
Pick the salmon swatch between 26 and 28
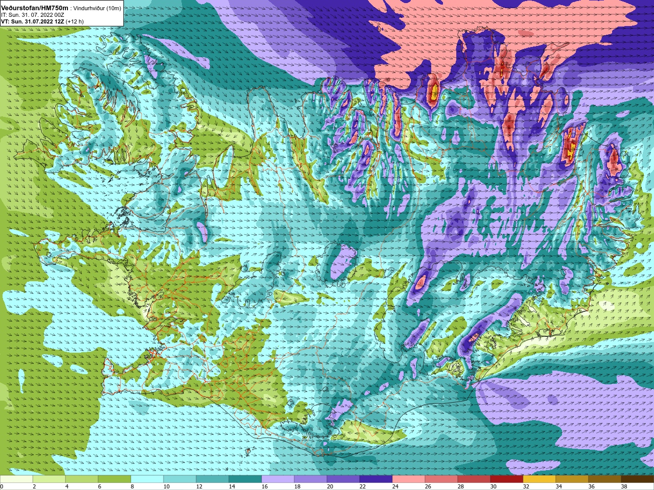441,479
